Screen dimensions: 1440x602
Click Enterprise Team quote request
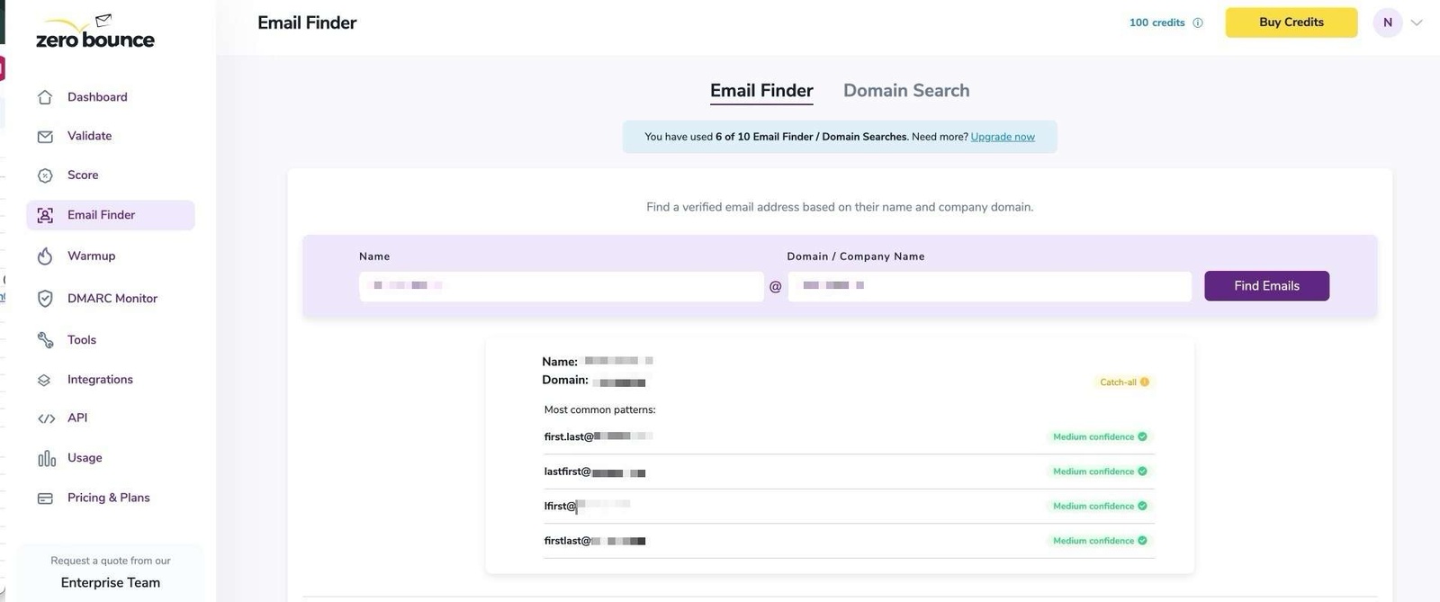(111, 572)
